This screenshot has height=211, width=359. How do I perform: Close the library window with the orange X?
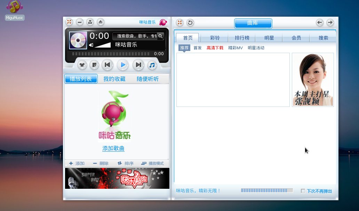[180, 22]
